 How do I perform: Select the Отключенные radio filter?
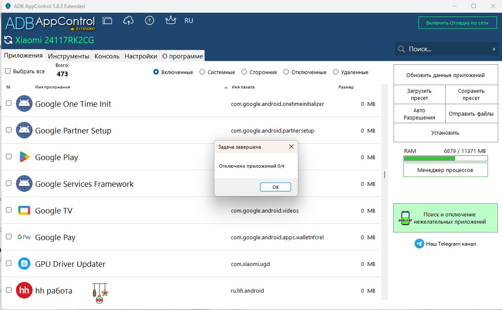tap(286, 72)
